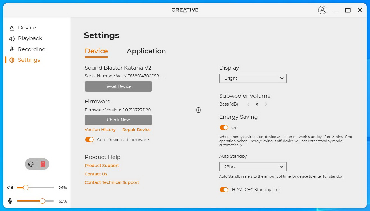370x211 pixels.
Task: Switch output to speaker icon
Action: [x=43, y=164]
